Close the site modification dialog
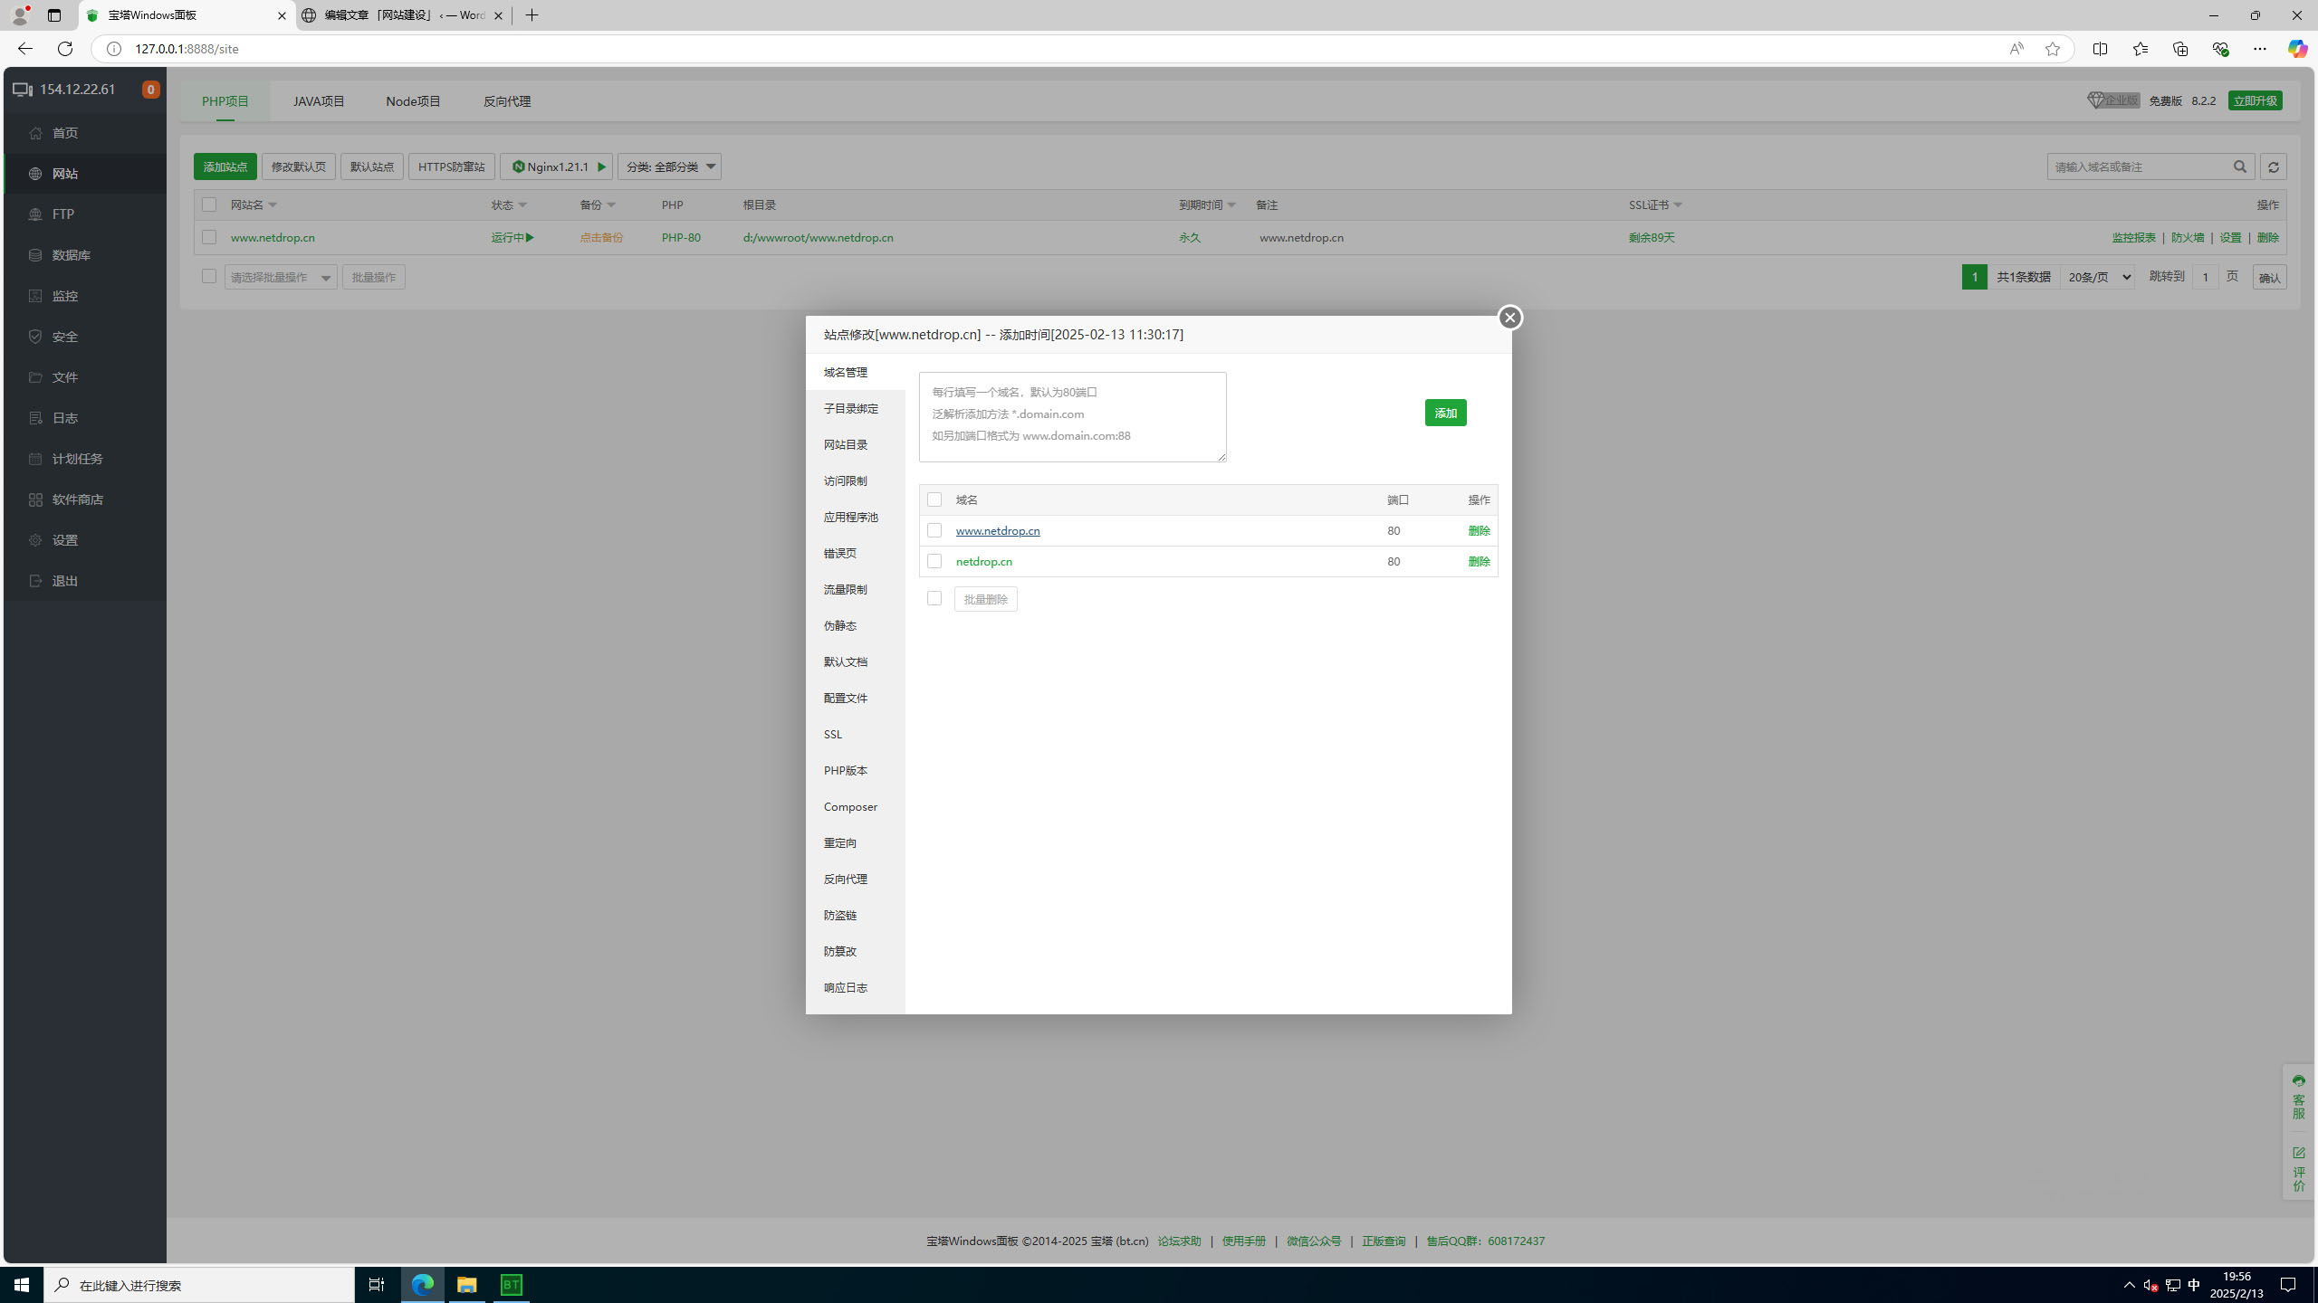The image size is (2318, 1303). pyautogui.click(x=1509, y=318)
